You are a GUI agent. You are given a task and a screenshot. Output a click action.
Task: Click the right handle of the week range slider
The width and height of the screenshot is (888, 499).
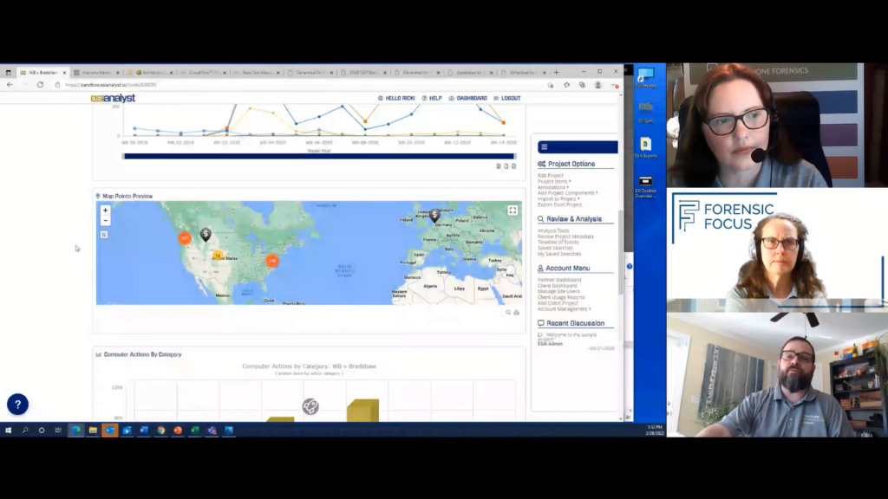pos(515,156)
